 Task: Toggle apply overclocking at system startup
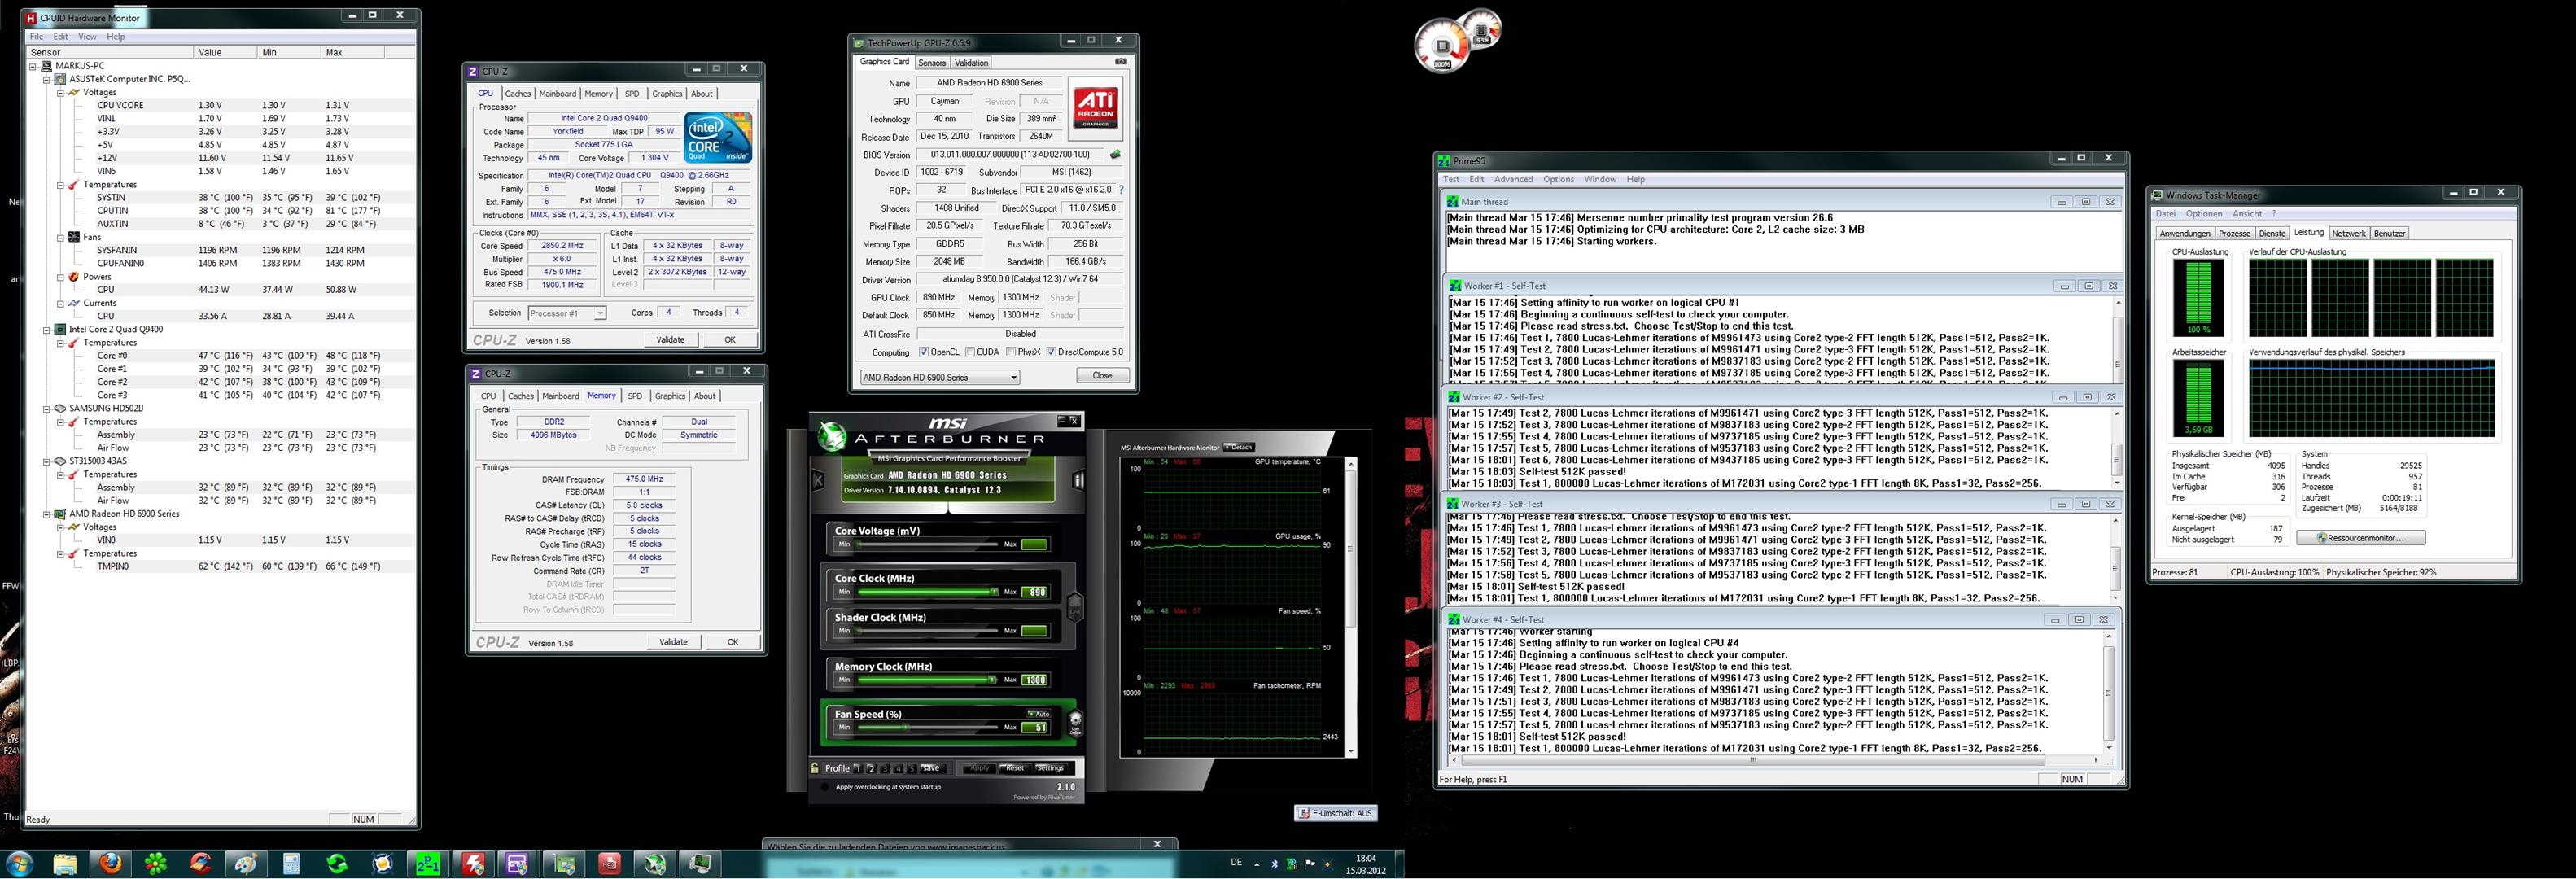coord(825,787)
